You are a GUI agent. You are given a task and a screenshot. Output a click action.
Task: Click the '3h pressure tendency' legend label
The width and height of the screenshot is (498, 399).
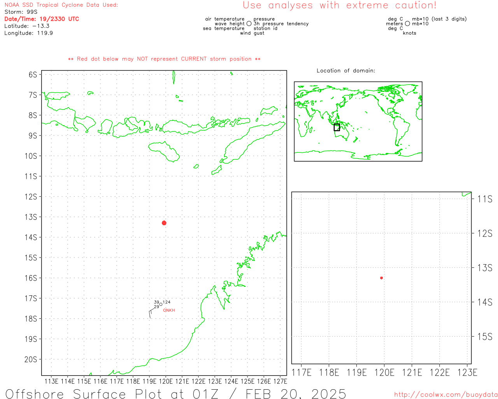[281, 24]
